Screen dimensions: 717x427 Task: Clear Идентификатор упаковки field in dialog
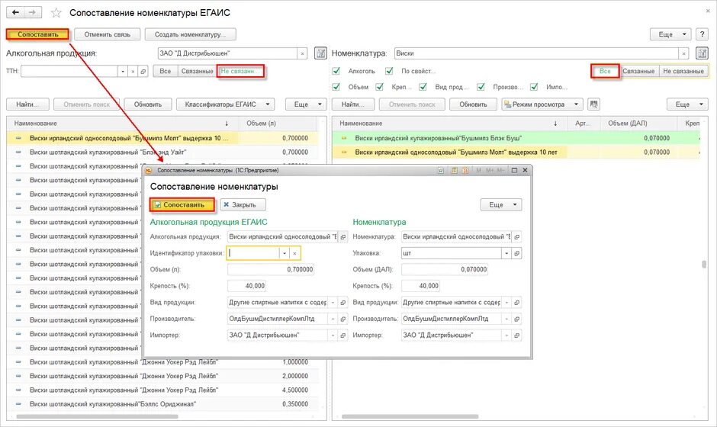coord(295,253)
